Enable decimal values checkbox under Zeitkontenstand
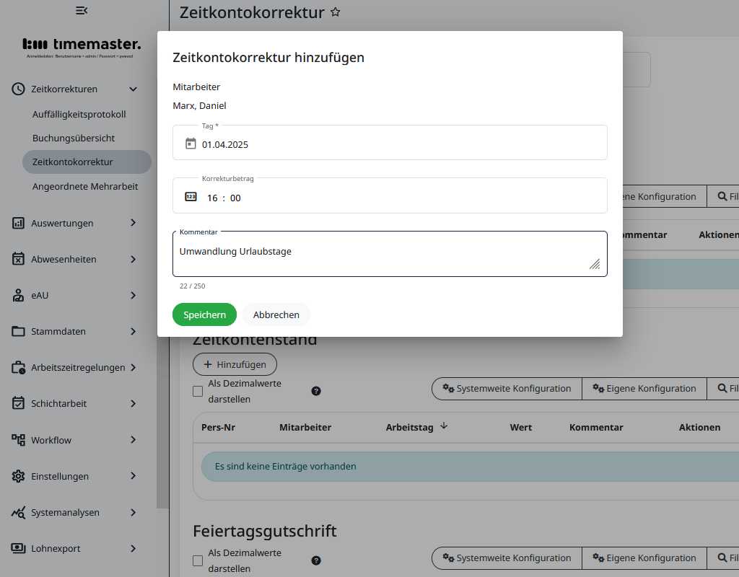Viewport: 739px width, 577px height. pos(198,392)
